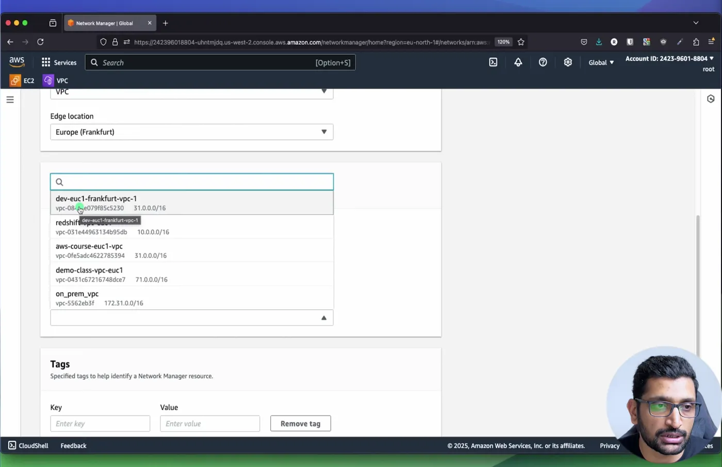Open the VPC service shortcut
The height and width of the screenshot is (467, 722).
[x=56, y=80]
